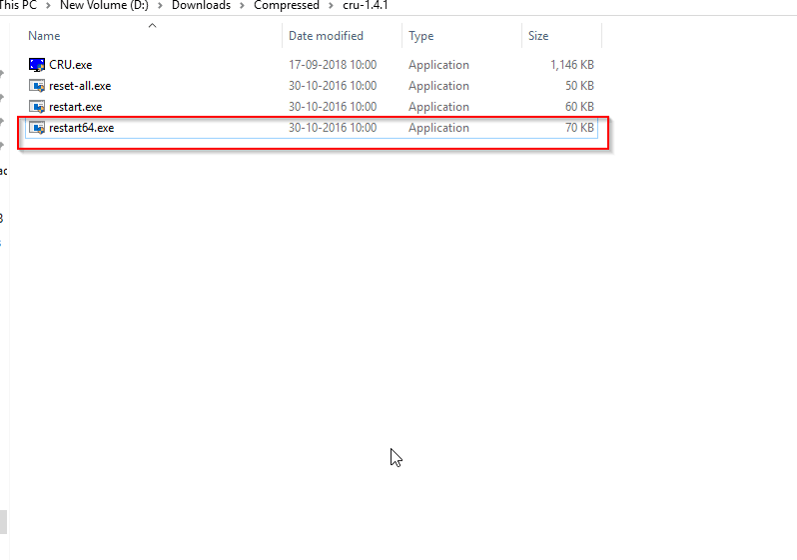Select the restart64.exe file name
This screenshot has width=797, height=560.
pyautogui.click(x=81, y=128)
